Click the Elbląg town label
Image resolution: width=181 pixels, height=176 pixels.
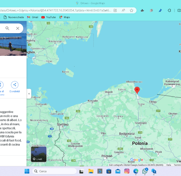point(153,102)
